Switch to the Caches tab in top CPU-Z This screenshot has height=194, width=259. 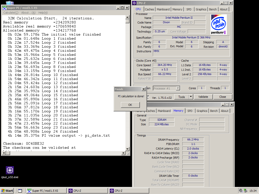click(149, 9)
